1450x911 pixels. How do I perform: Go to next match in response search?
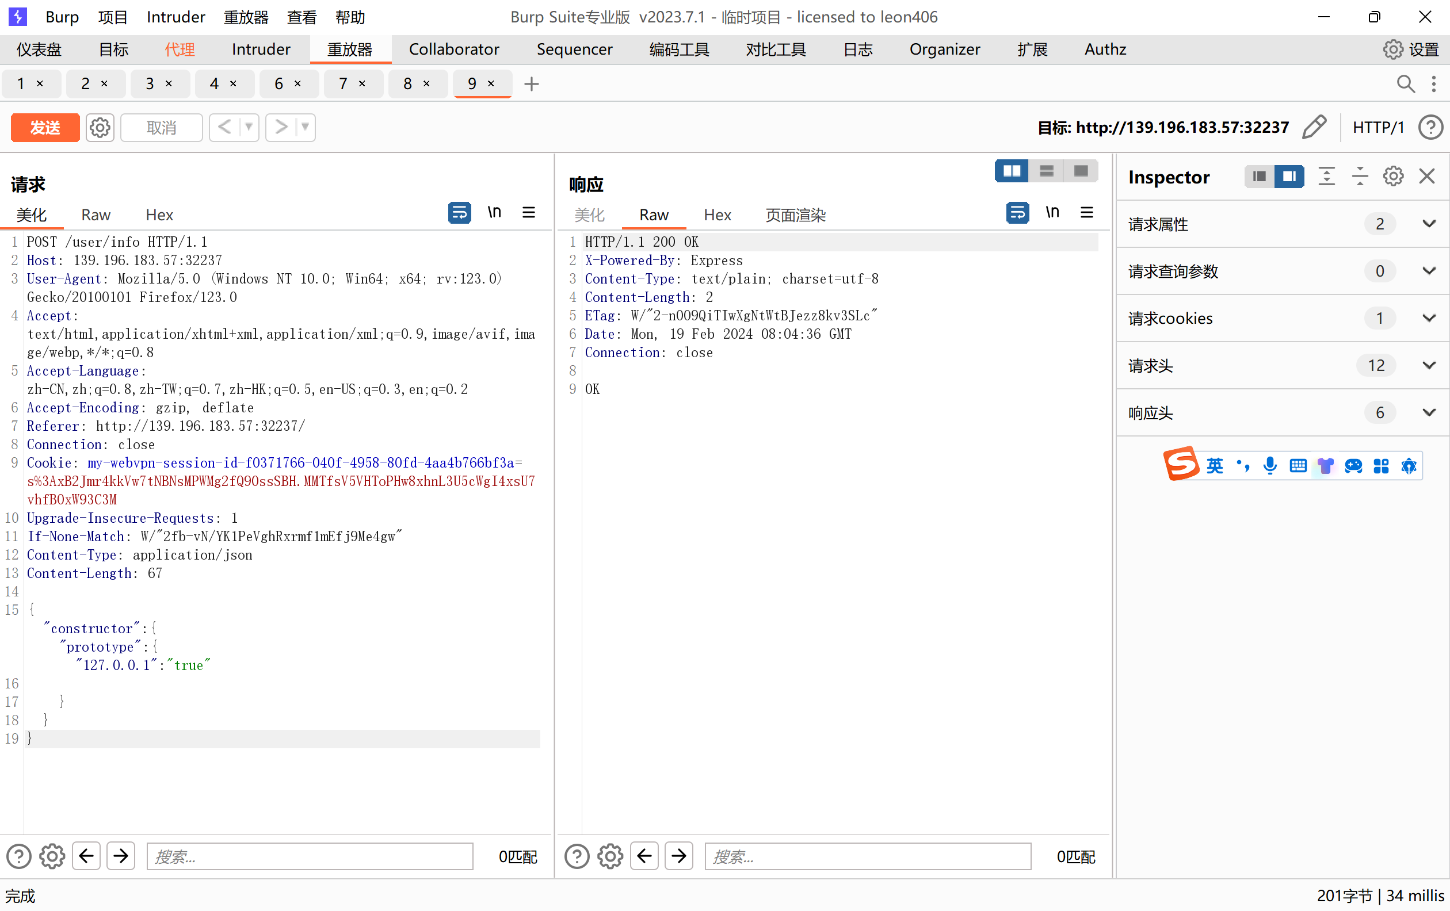tap(679, 856)
